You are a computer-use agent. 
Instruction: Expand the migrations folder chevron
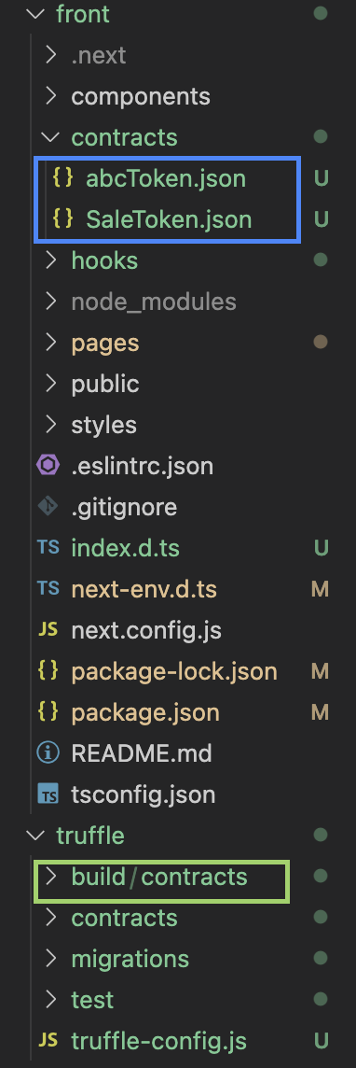(x=51, y=959)
